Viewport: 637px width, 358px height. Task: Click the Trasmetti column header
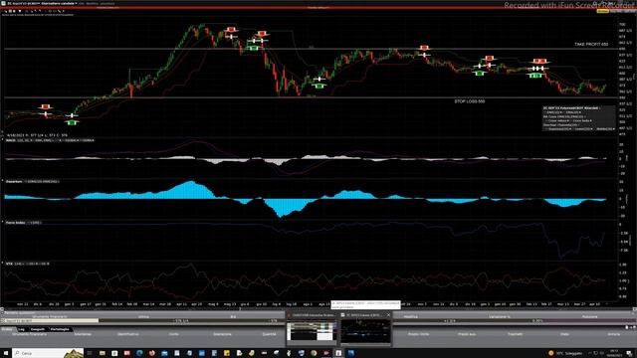[515, 334]
